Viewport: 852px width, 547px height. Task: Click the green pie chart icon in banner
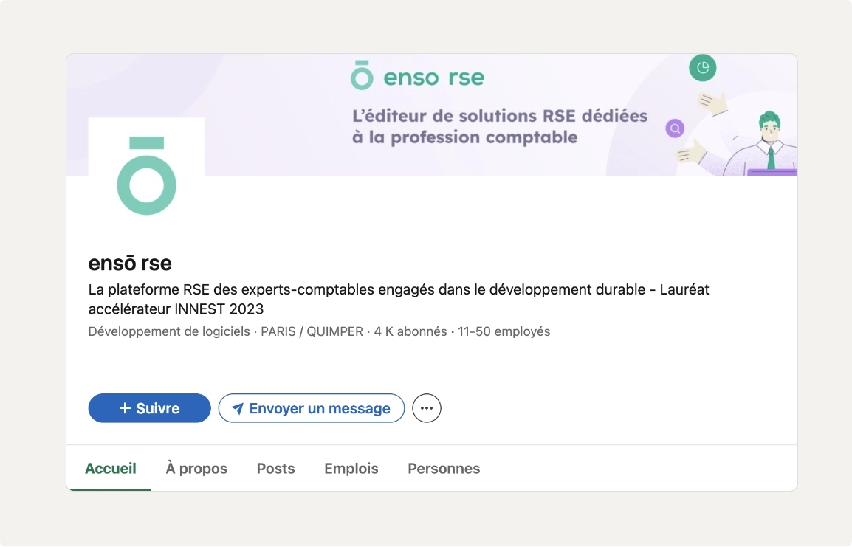click(x=703, y=68)
